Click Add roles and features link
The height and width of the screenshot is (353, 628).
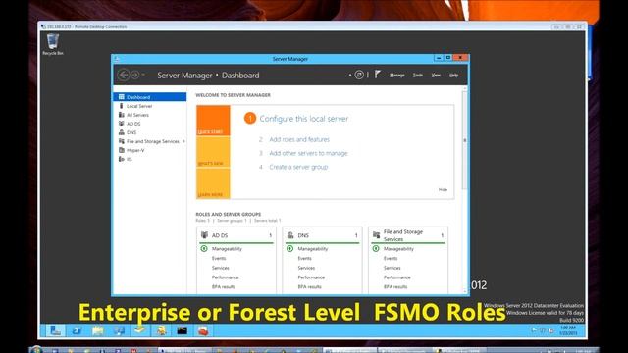click(299, 139)
